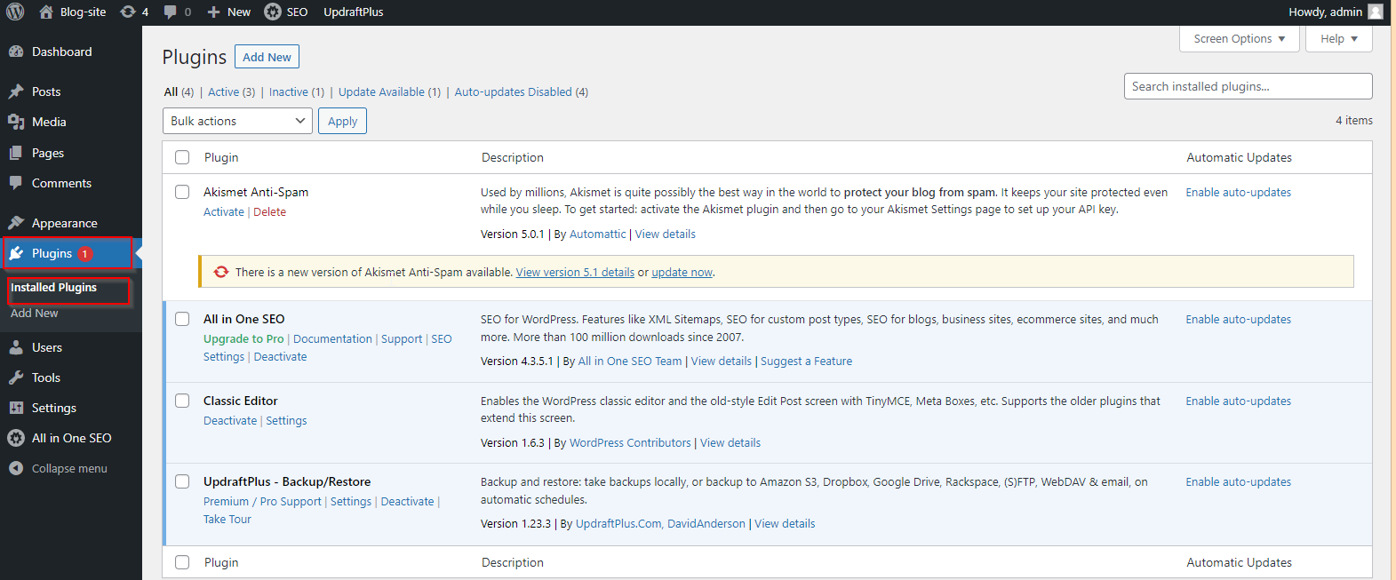Deactivate the UpdraftPlus plugin
The image size is (1396, 580).
(407, 501)
